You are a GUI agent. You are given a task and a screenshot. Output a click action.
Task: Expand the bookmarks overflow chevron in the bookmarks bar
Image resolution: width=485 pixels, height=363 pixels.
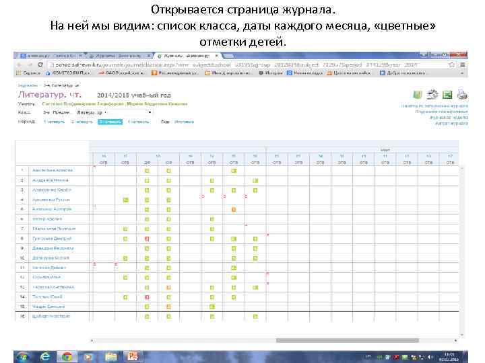pos(462,73)
